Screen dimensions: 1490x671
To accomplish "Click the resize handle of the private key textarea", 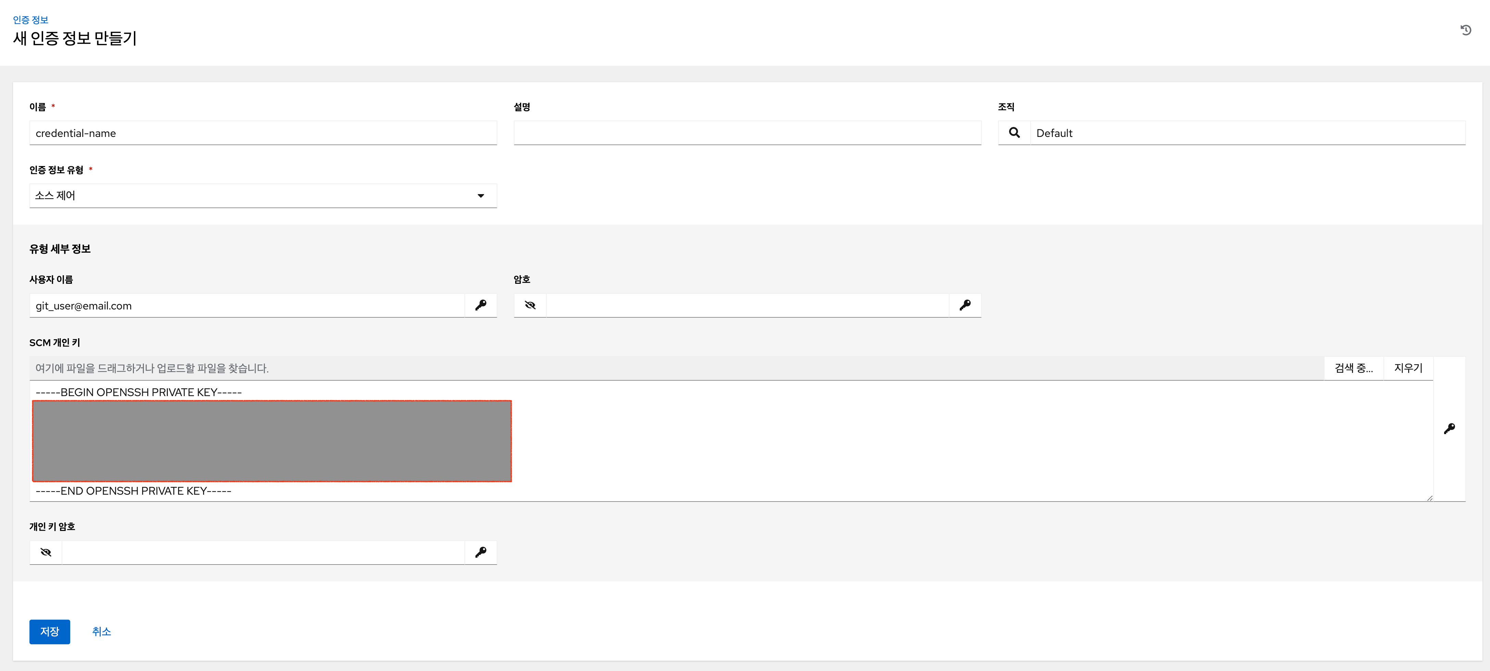I will click(x=1429, y=498).
